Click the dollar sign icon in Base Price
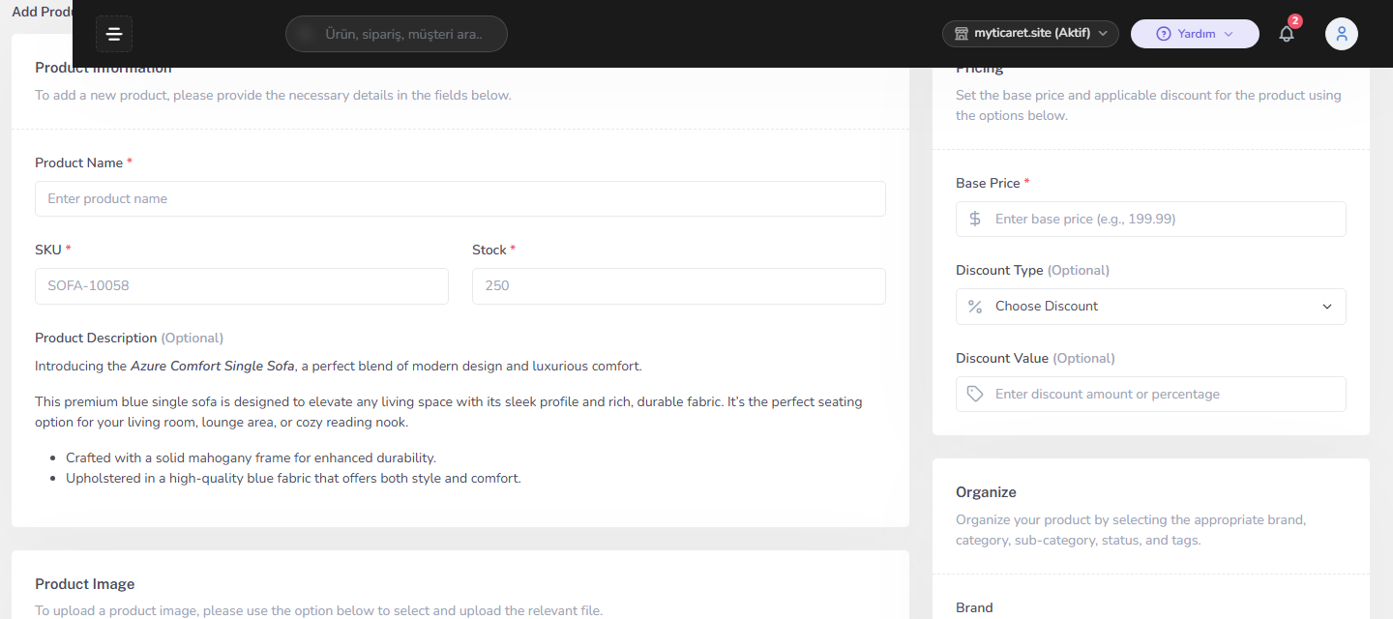Screen dimensions: 1393x619 tap(975, 219)
